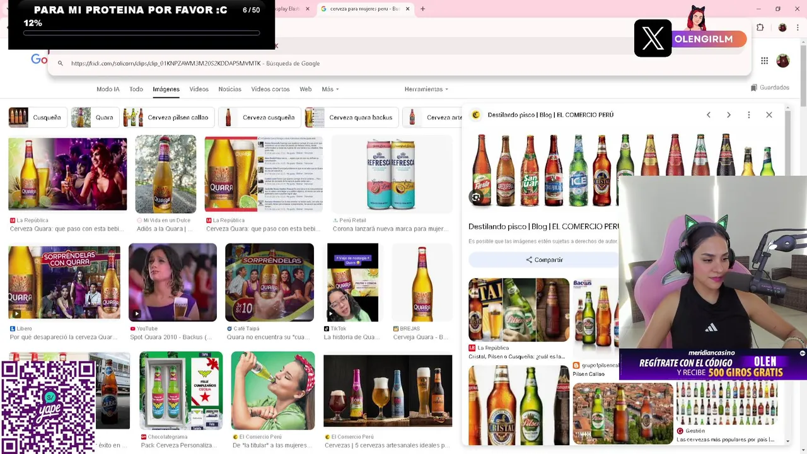Open Café Taipá Sorpréndelas Quara image

tap(269, 282)
